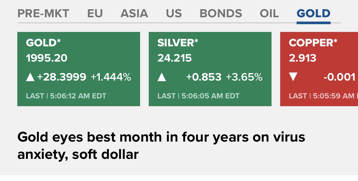The width and height of the screenshot is (358, 181).
Task: Click the down arrow on the Copper card
Action: tap(293, 77)
